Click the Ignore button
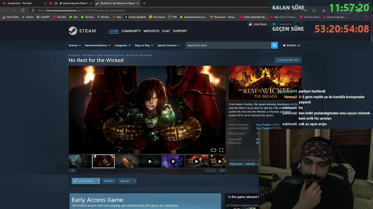This screenshot has height=209, width=373. coord(125,181)
